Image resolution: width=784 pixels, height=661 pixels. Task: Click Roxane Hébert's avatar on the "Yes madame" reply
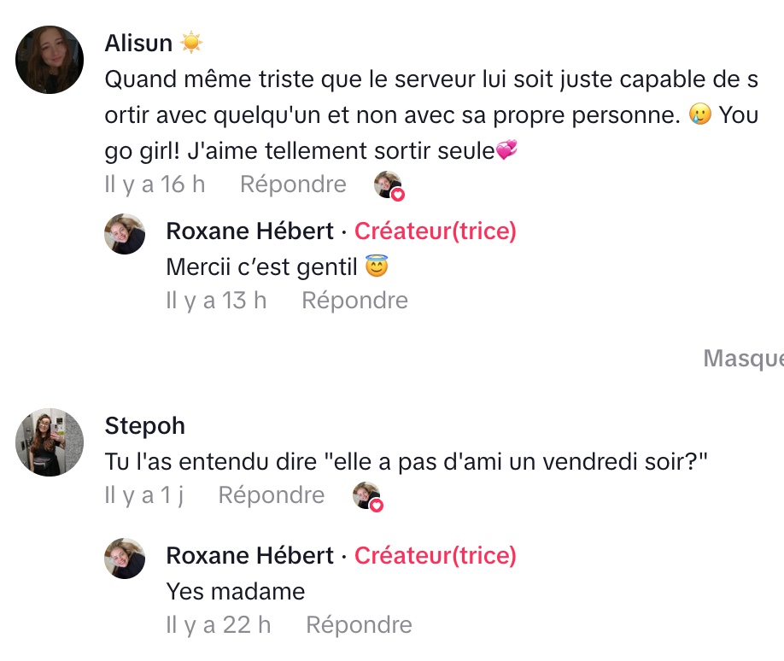125,559
